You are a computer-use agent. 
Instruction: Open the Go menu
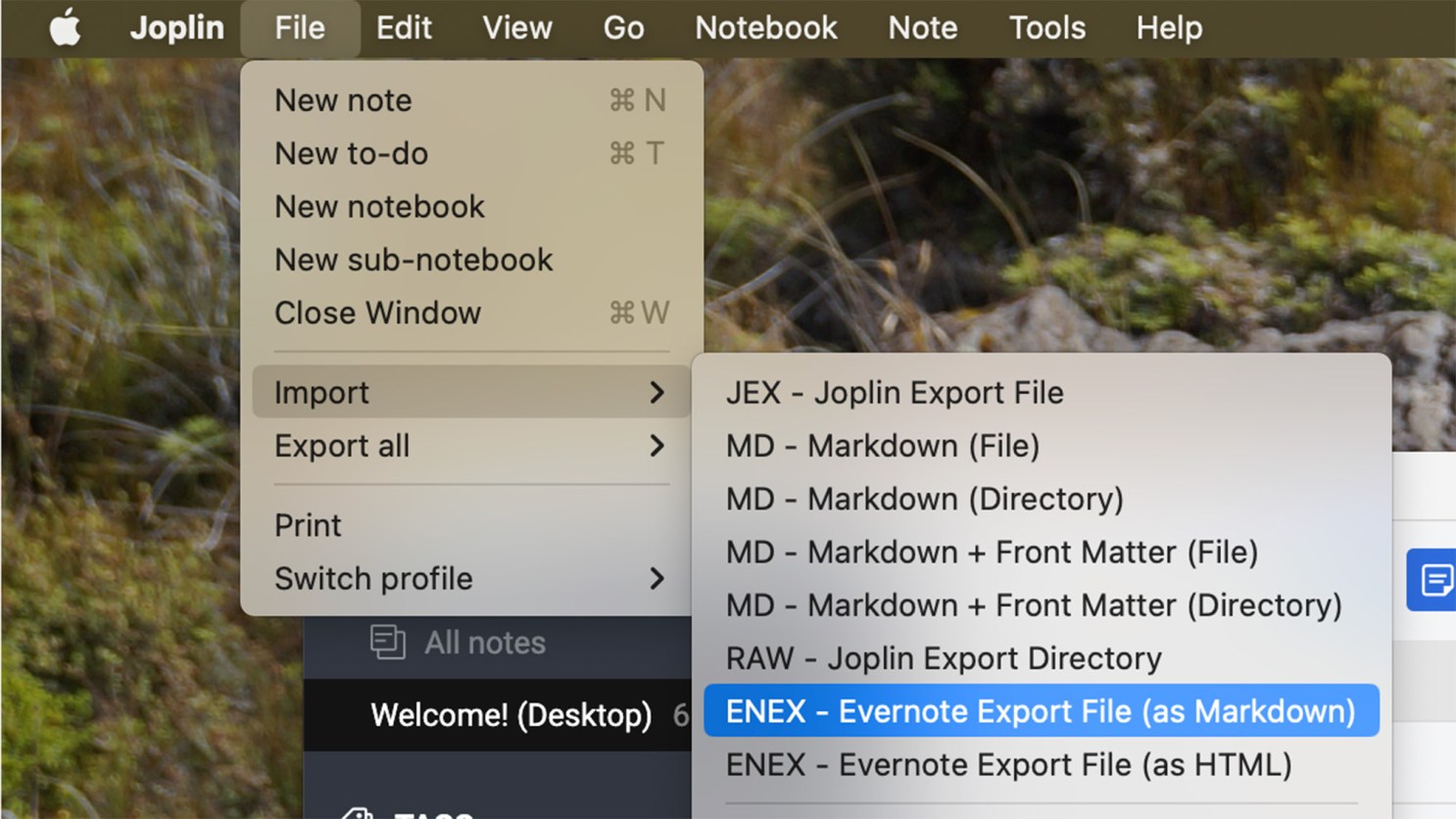622,27
